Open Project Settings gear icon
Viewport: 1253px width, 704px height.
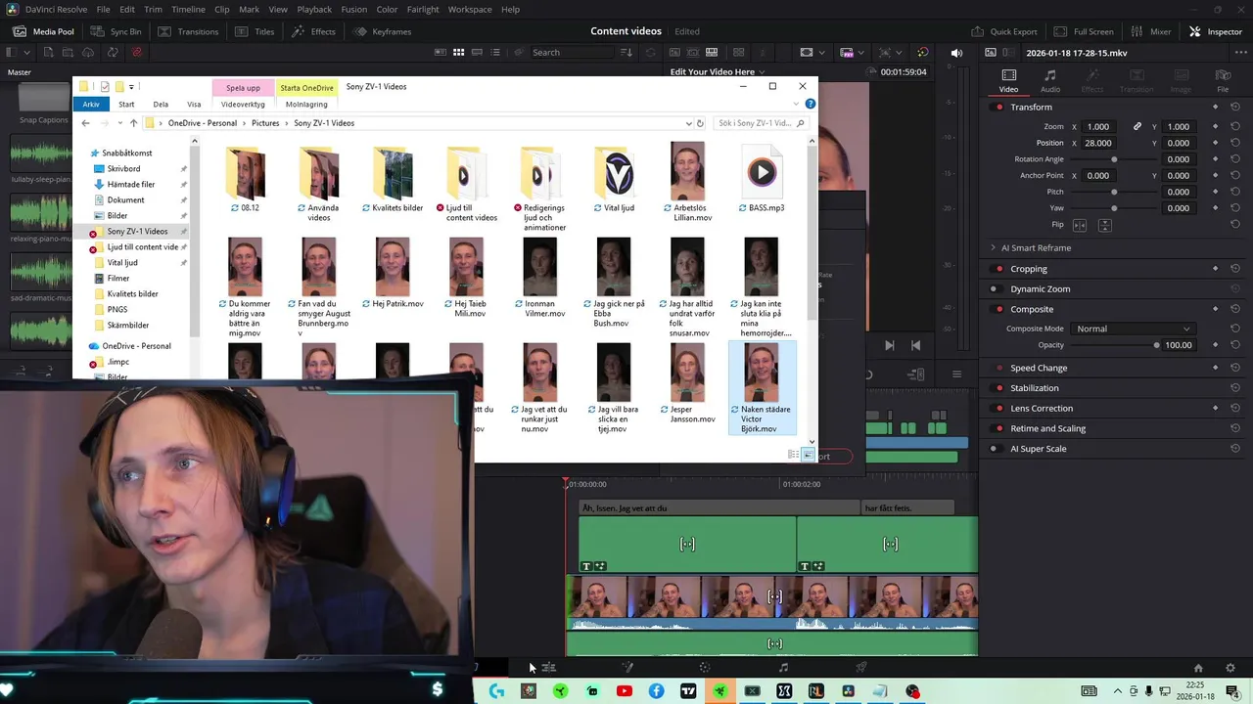pos(1230,668)
